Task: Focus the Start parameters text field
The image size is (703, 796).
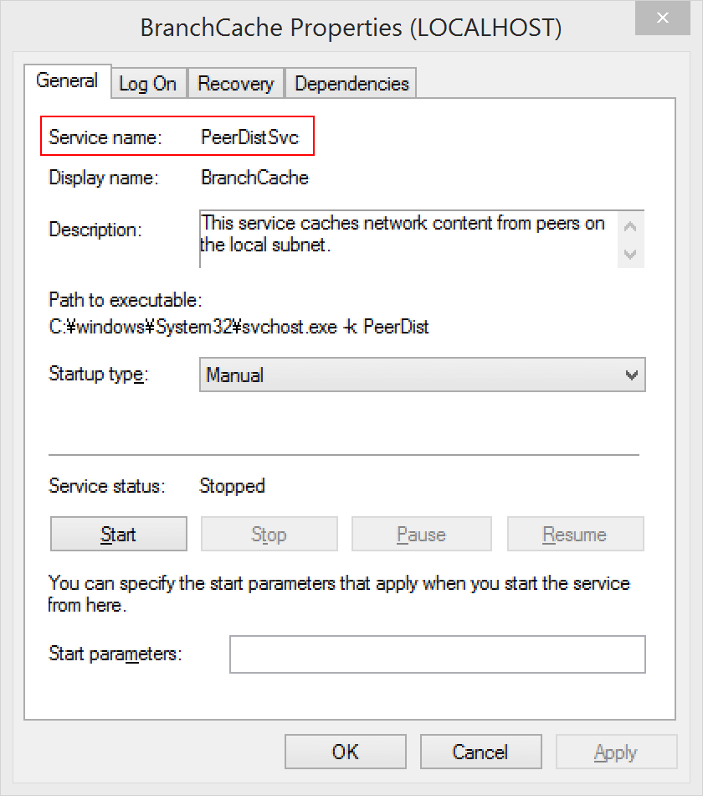Action: coord(437,654)
